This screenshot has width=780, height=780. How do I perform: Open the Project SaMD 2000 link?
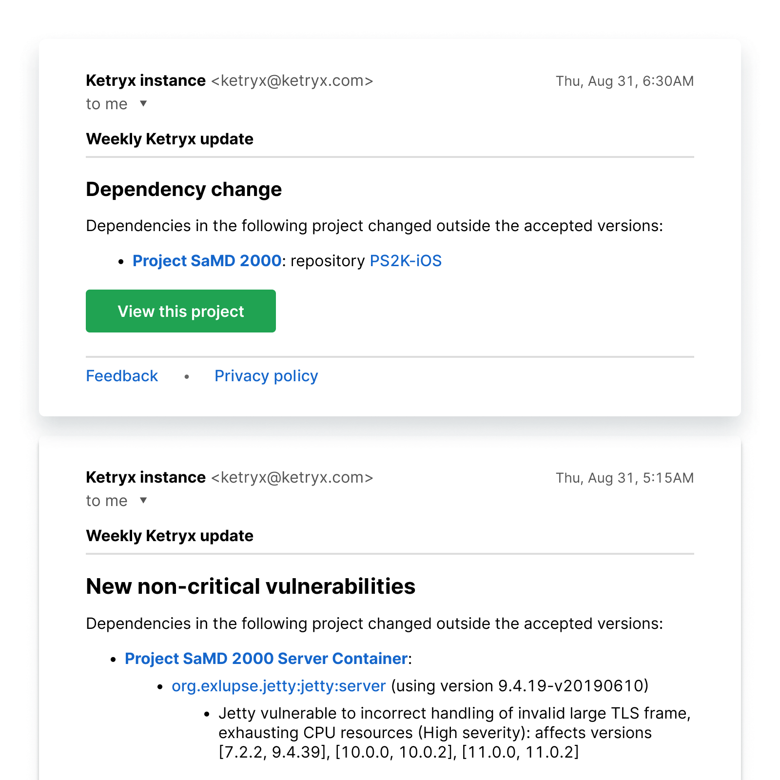(207, 261)
